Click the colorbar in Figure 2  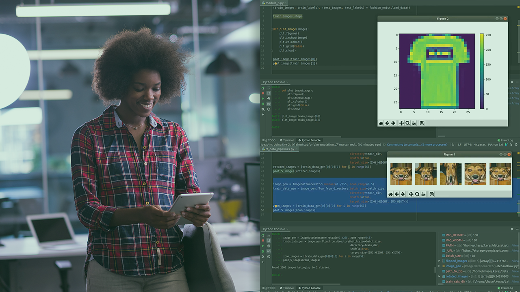click(482, 71)
